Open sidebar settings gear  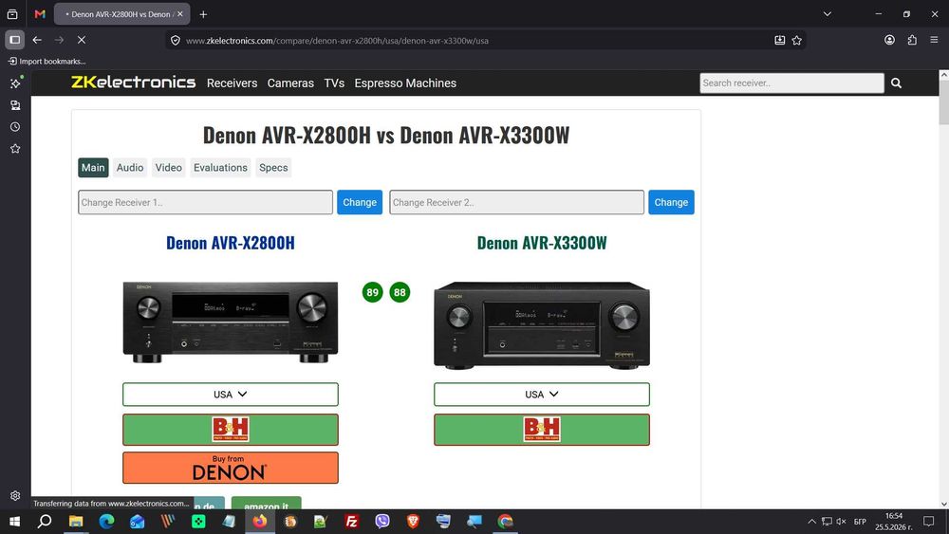[x=15, y=495]
